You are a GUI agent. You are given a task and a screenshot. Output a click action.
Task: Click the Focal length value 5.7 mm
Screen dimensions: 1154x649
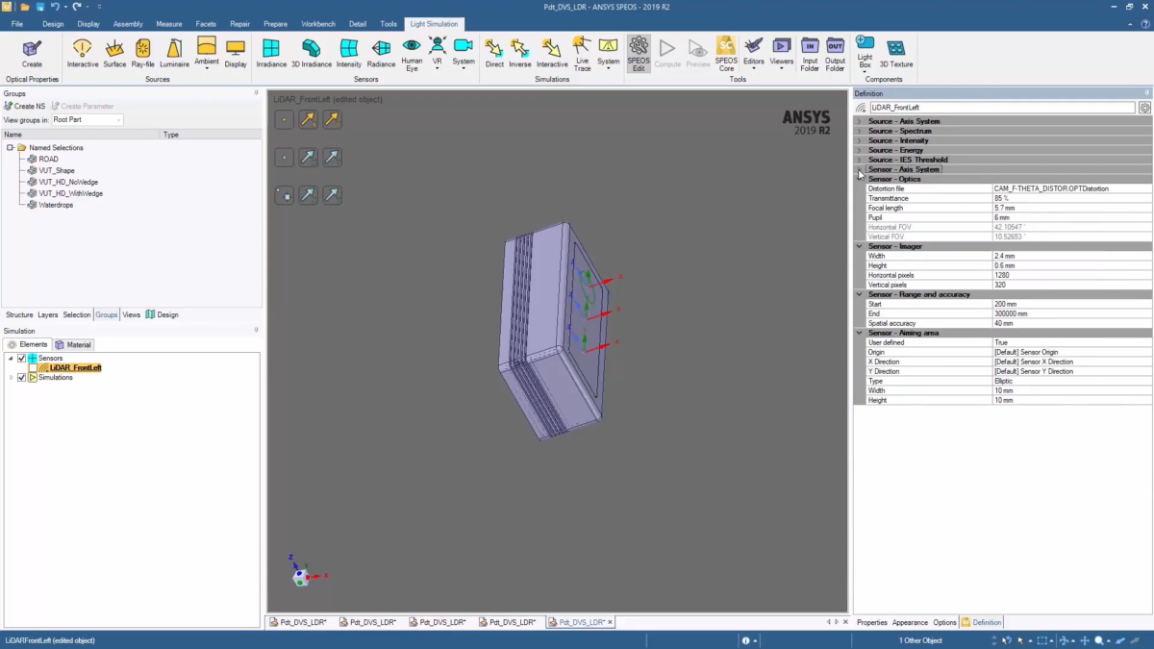1071,208
